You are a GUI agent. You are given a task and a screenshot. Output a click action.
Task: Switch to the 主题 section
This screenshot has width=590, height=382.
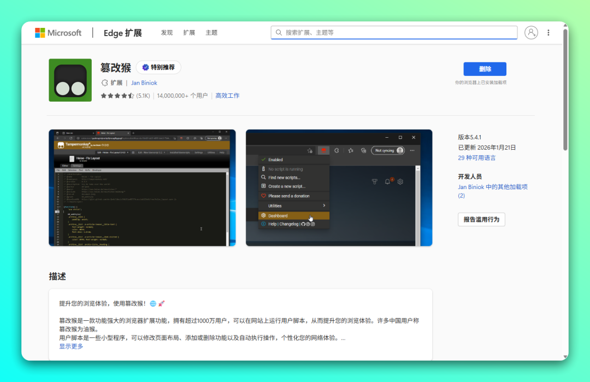(x=211, y=32)
